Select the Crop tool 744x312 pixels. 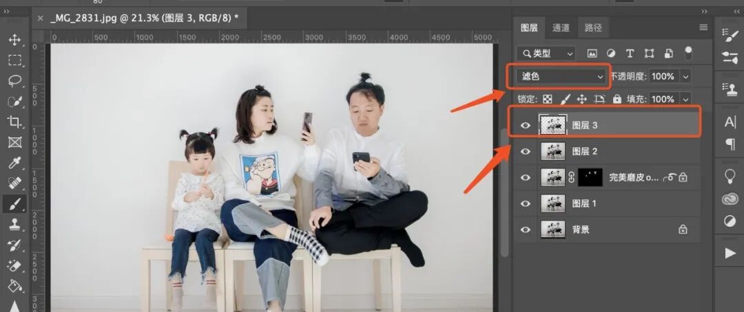pos(14,122)
